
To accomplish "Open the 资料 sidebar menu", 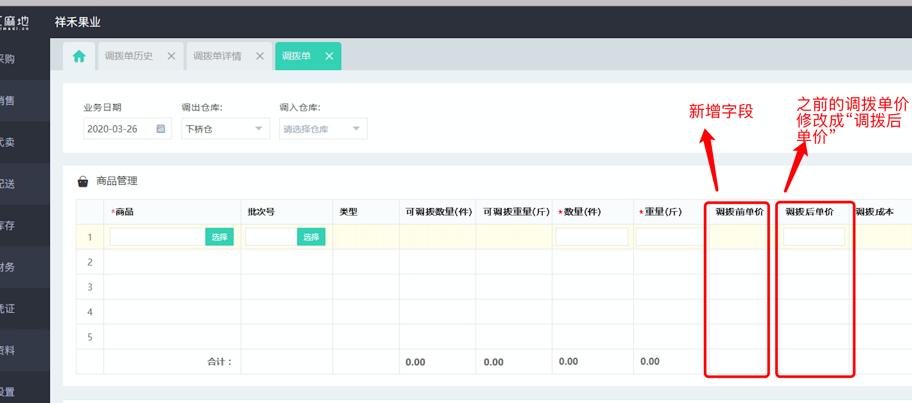I will coord(25,350).
